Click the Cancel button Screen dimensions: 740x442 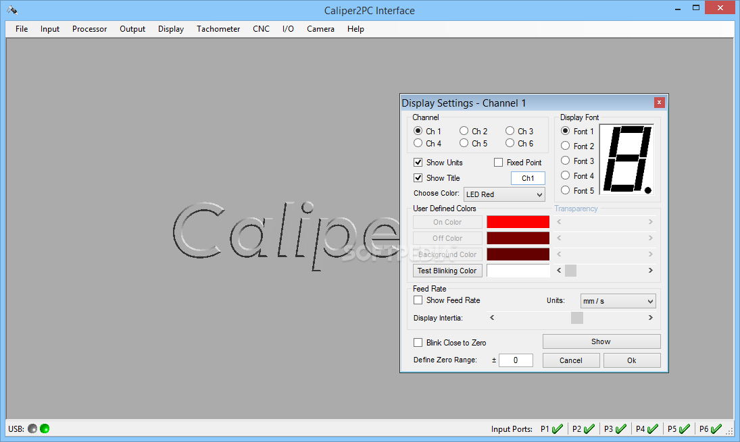pos(571,360)
